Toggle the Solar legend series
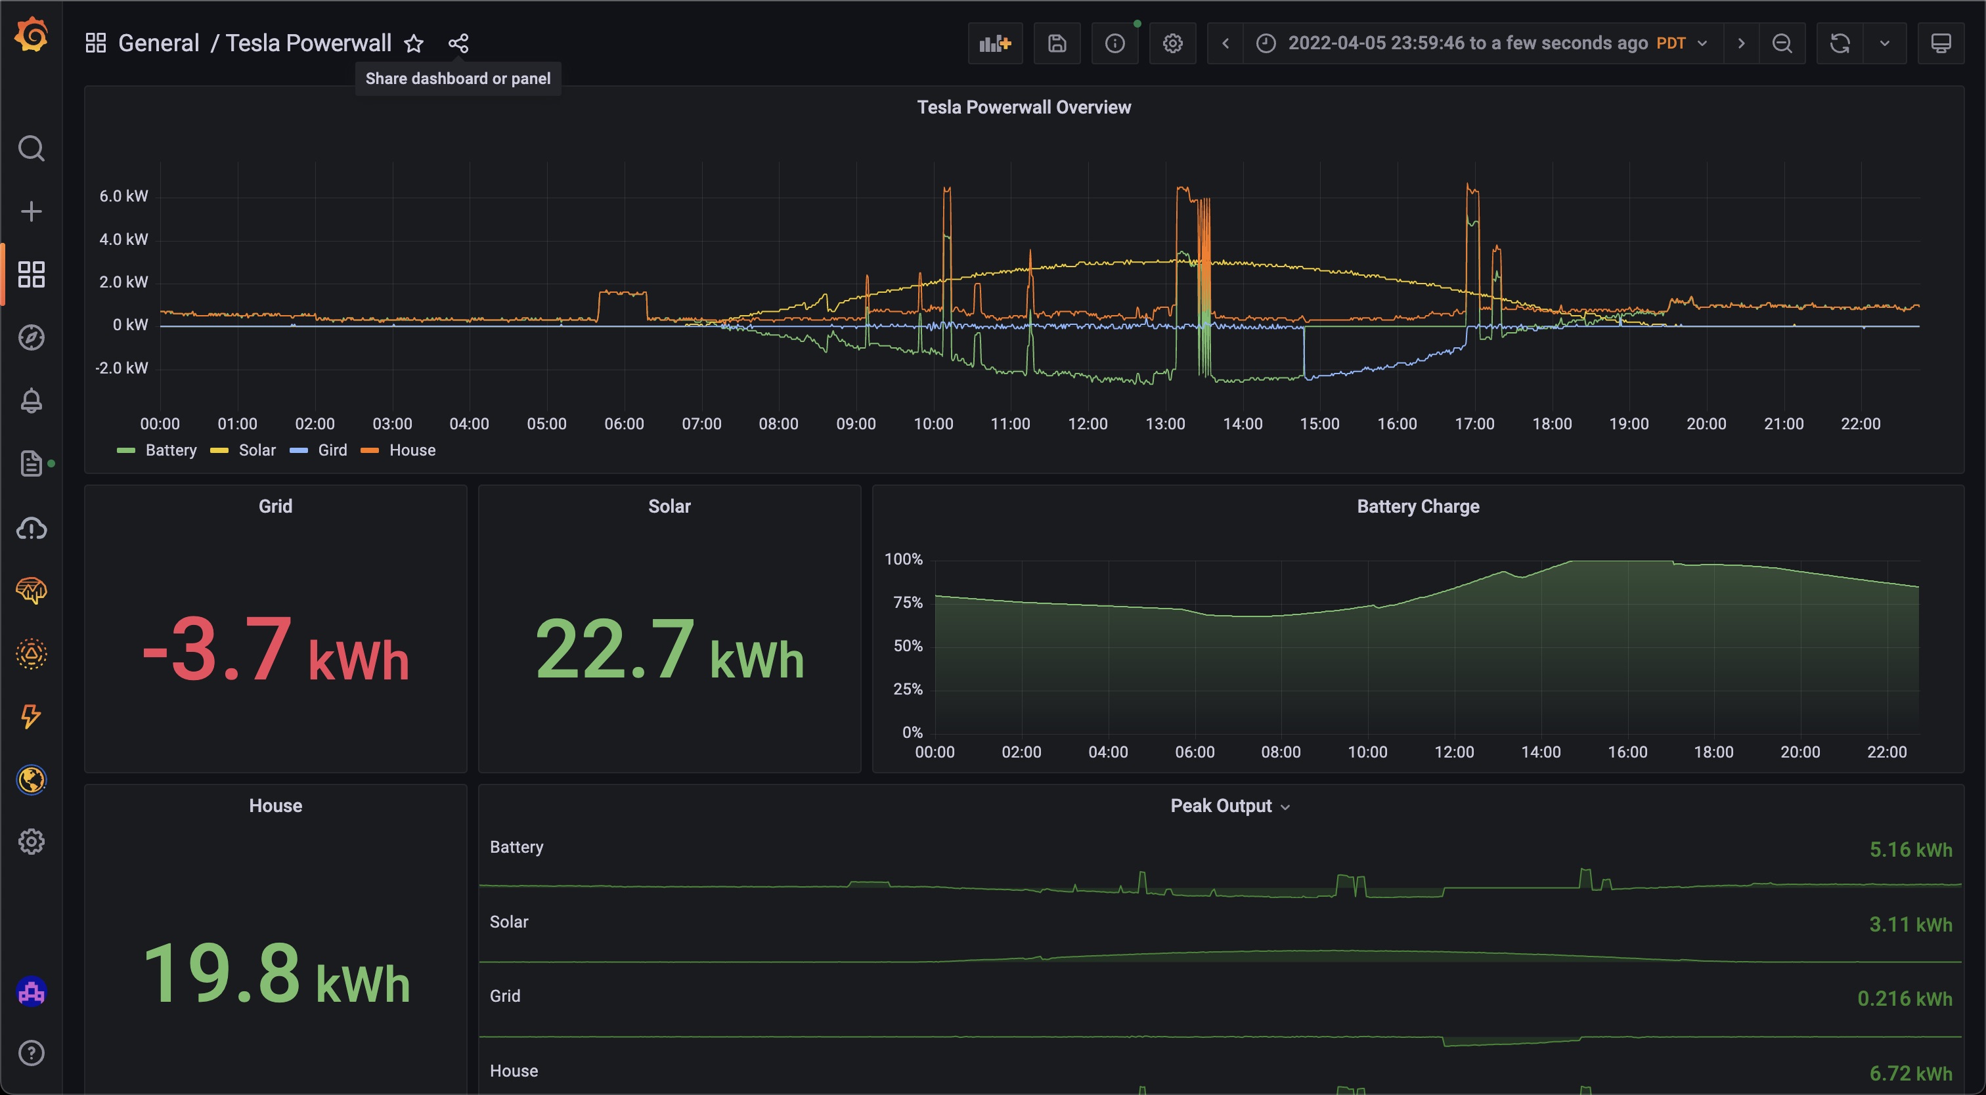Image resolution: width=1986 pixels, height=1095 pixels. [x=257, y=450]
